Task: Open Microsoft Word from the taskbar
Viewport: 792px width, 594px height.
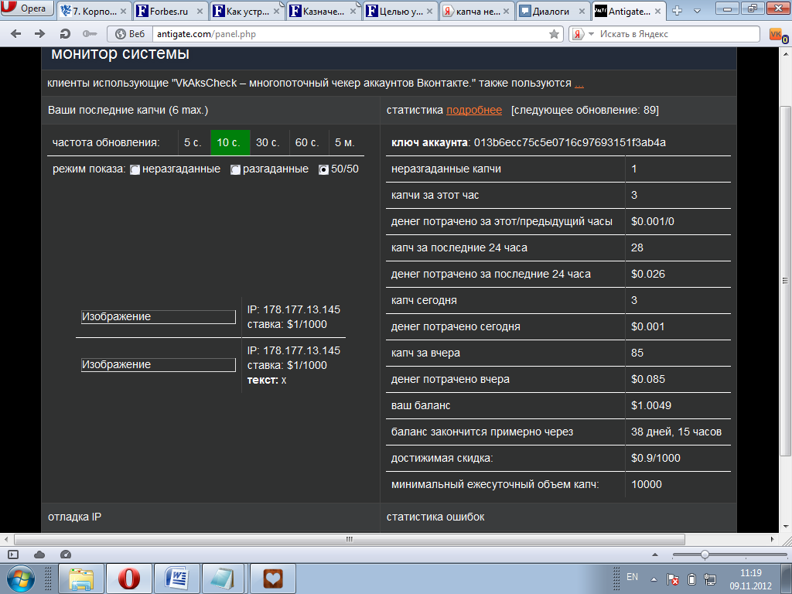Action: tap(177, 579)
